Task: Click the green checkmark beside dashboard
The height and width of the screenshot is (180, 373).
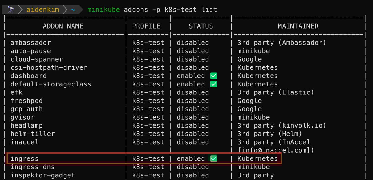Action: tap(214, 76)
